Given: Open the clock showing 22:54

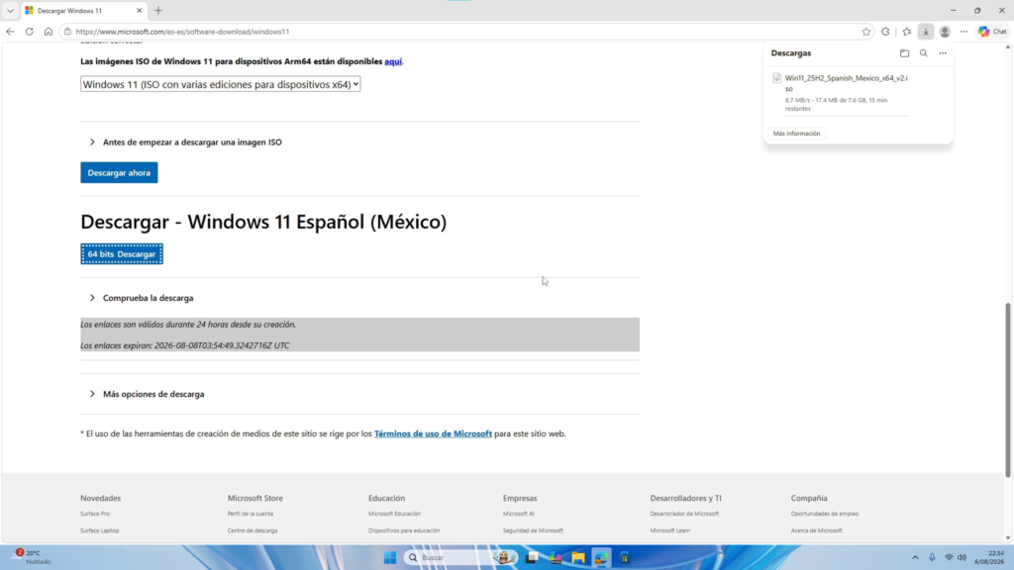Looking at the screenshot, I should [x=989, y=558].
